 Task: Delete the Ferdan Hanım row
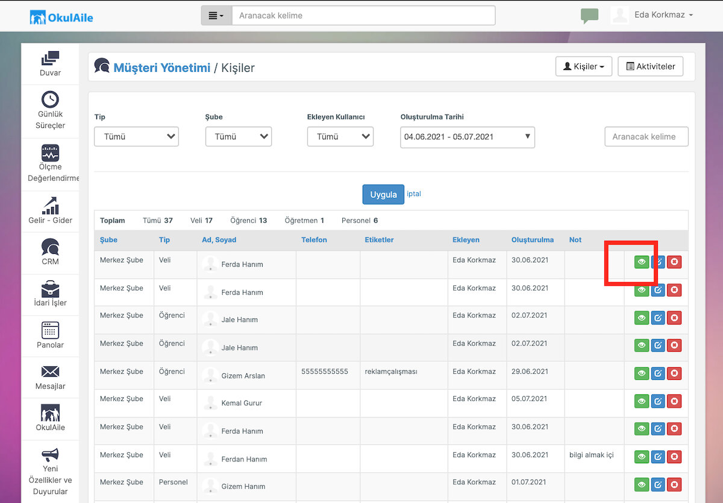click(674, 457)
